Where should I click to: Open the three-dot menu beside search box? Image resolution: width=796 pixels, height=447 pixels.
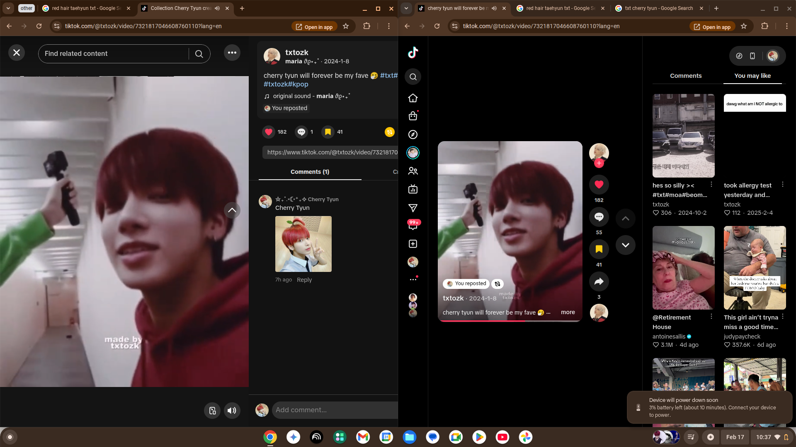tap(232, 53)
